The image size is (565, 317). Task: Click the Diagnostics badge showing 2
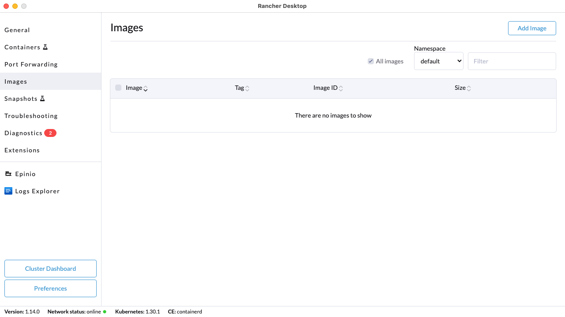(x=50, y=133)
